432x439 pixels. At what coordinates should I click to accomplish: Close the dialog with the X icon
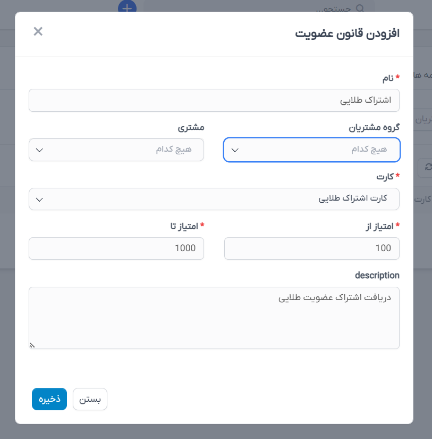(x=38, y=31)
